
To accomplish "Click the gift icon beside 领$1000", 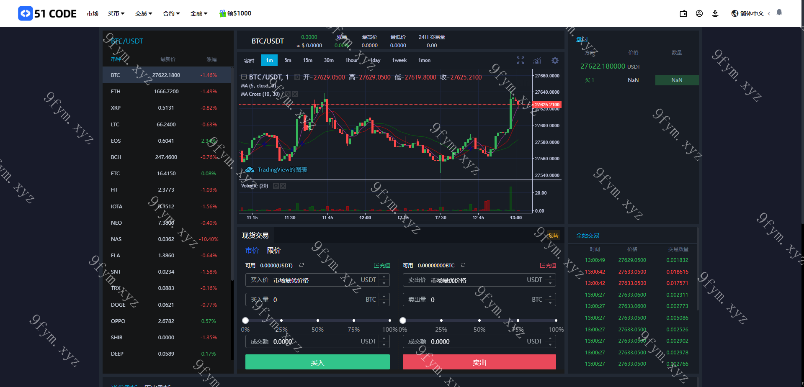I will [x=222, y=13].
